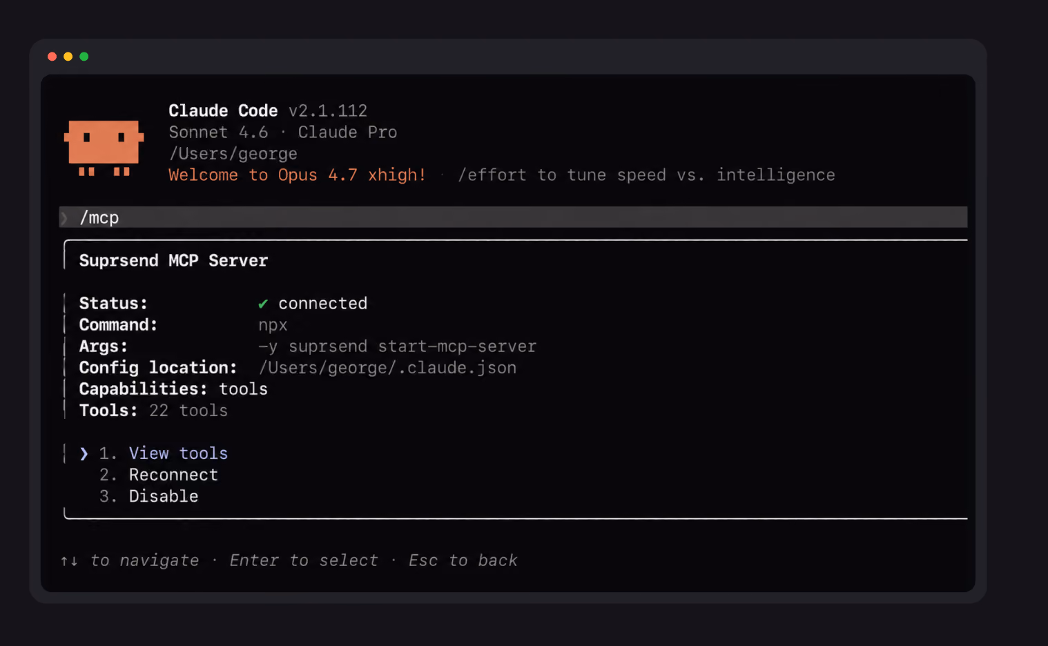Click the yellow minimize window dot
The width and height of the screenshot is (1048, 646).
pyautogui.click(x=68, y=57)
